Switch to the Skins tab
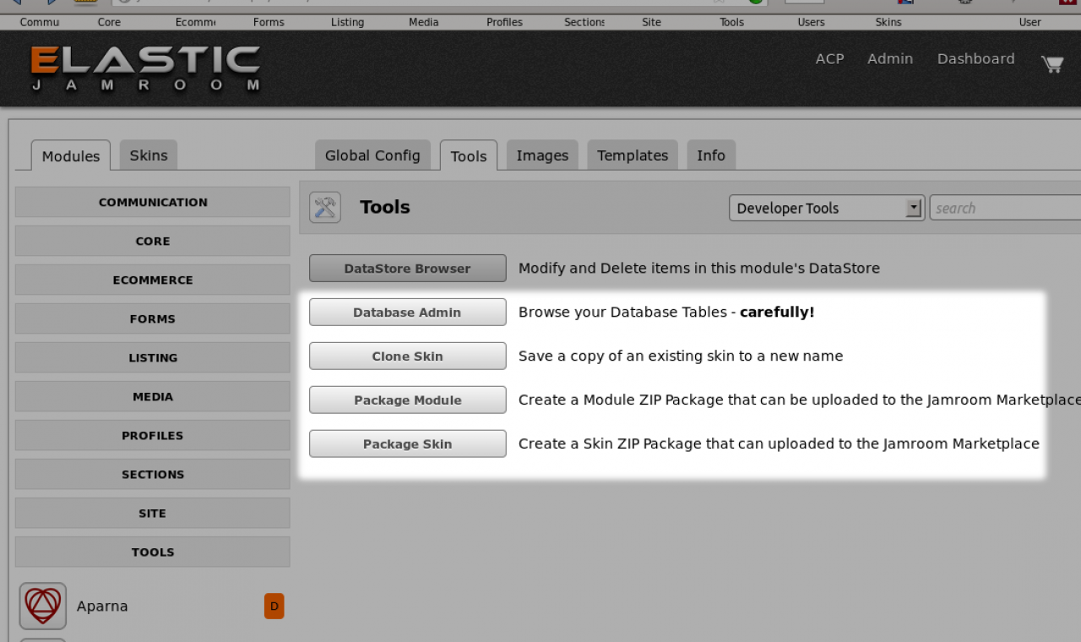Screen dimensions: 1081x642 [149, 155]
